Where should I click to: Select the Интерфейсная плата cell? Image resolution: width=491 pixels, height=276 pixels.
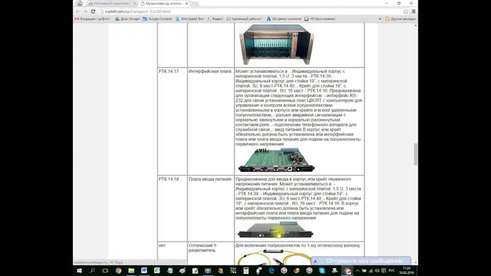211,121
